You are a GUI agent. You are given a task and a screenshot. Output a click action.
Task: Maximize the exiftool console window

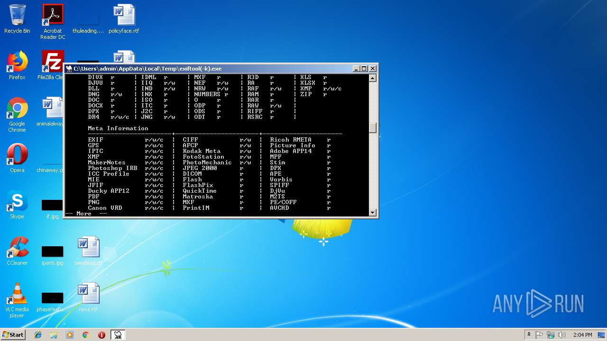point(364,69)
